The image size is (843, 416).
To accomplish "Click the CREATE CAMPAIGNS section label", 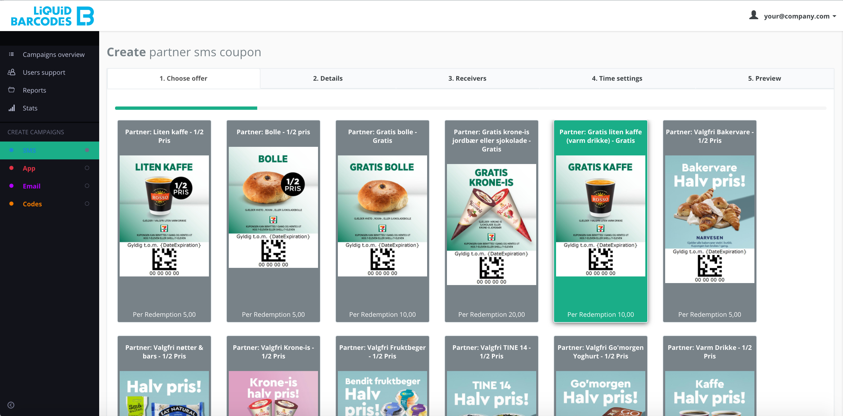I will (36, 132).
